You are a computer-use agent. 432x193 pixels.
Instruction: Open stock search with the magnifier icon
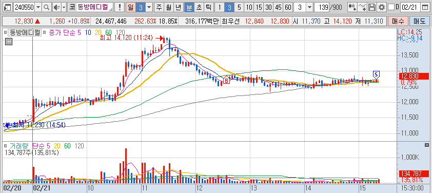(x=46, y=8)
